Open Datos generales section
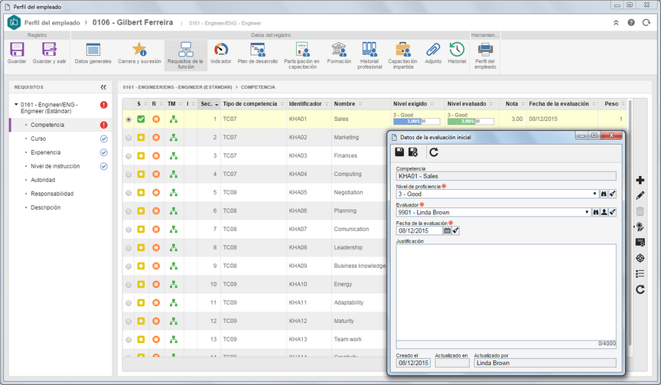 point(93,49)
